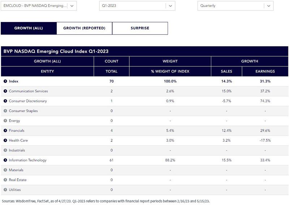The height and width of the screenshot is (206, 289).
Task: Click the 'Communication Services' row label
Action: pos(29,91)
